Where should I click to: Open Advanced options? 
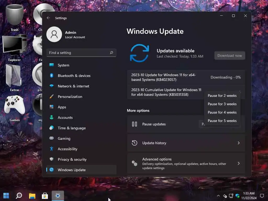[x=186, y=163]
